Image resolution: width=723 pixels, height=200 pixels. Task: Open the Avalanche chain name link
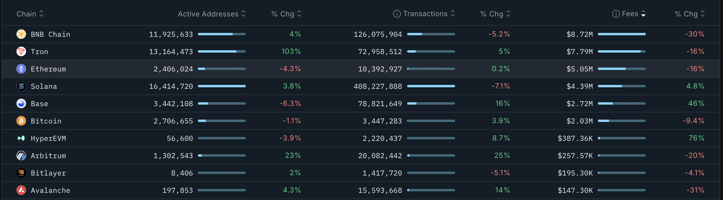[51, 190]
